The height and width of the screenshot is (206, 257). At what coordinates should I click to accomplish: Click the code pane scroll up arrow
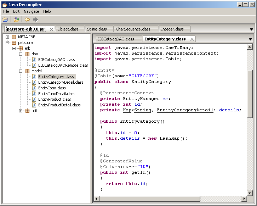tap(250, 47)
